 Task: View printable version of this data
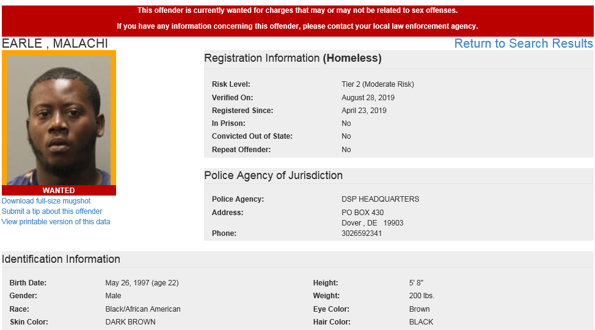pyautogui.click(x=56, y=222)
